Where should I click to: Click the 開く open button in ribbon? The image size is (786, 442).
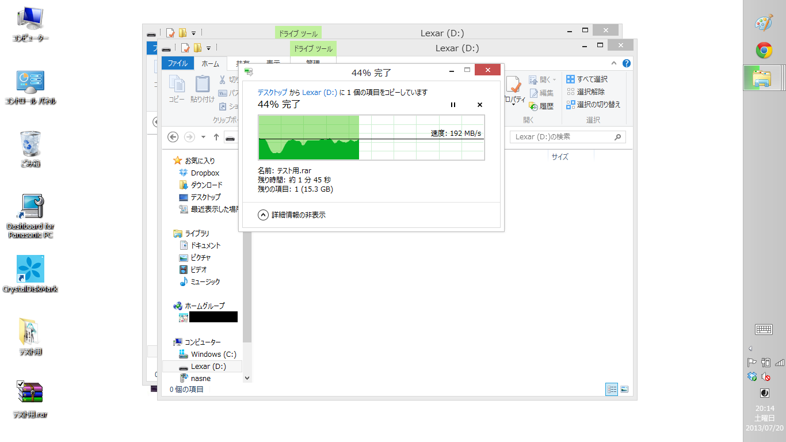coord(540,79)
